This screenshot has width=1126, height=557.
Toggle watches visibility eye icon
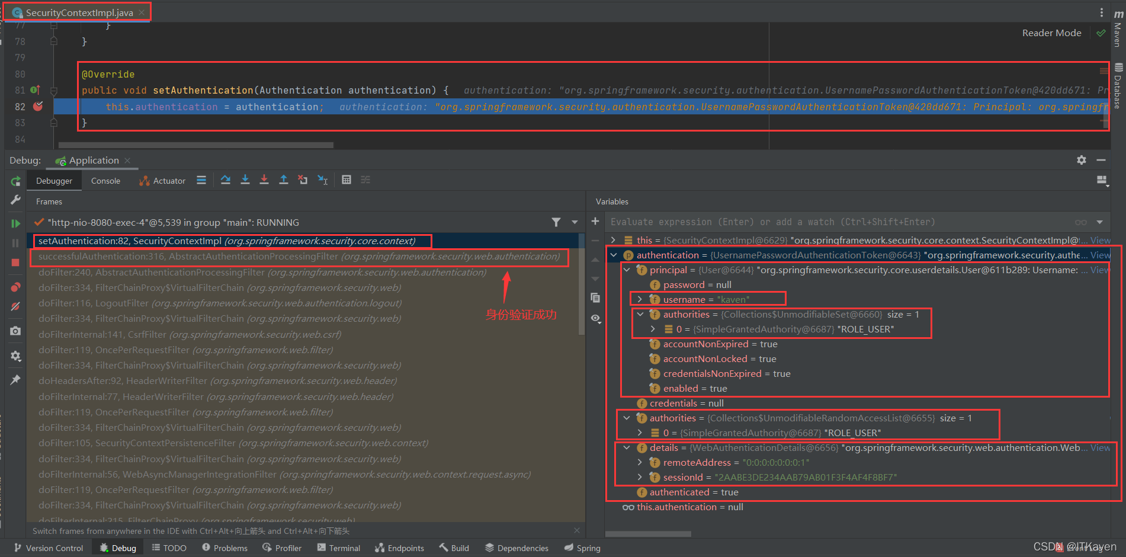tap(595, 318)
